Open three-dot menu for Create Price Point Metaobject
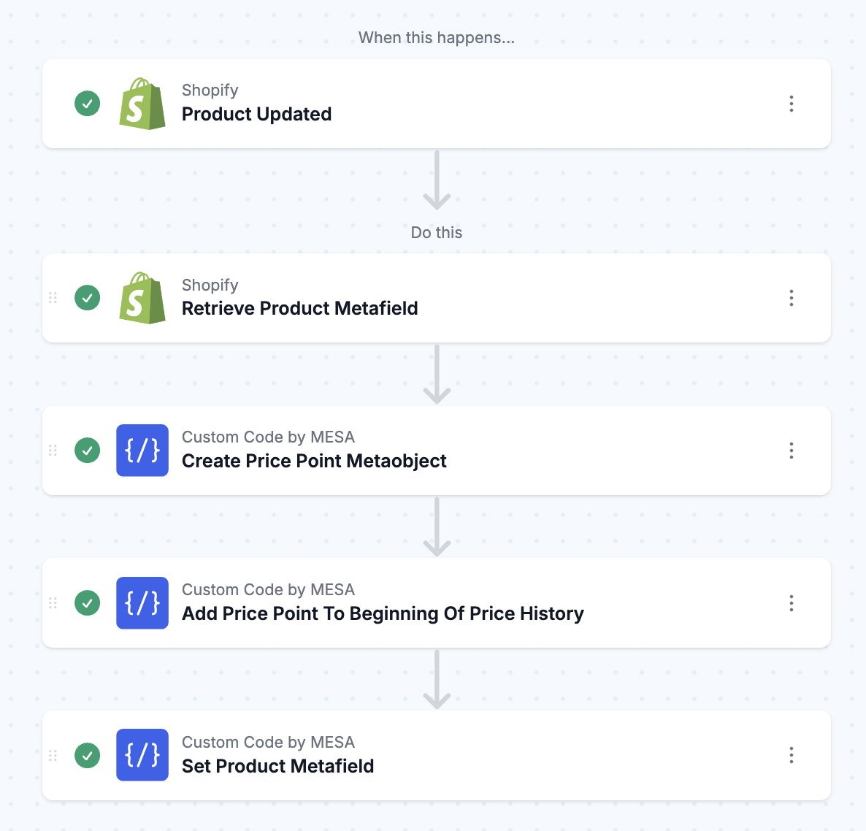 [792, 451]
